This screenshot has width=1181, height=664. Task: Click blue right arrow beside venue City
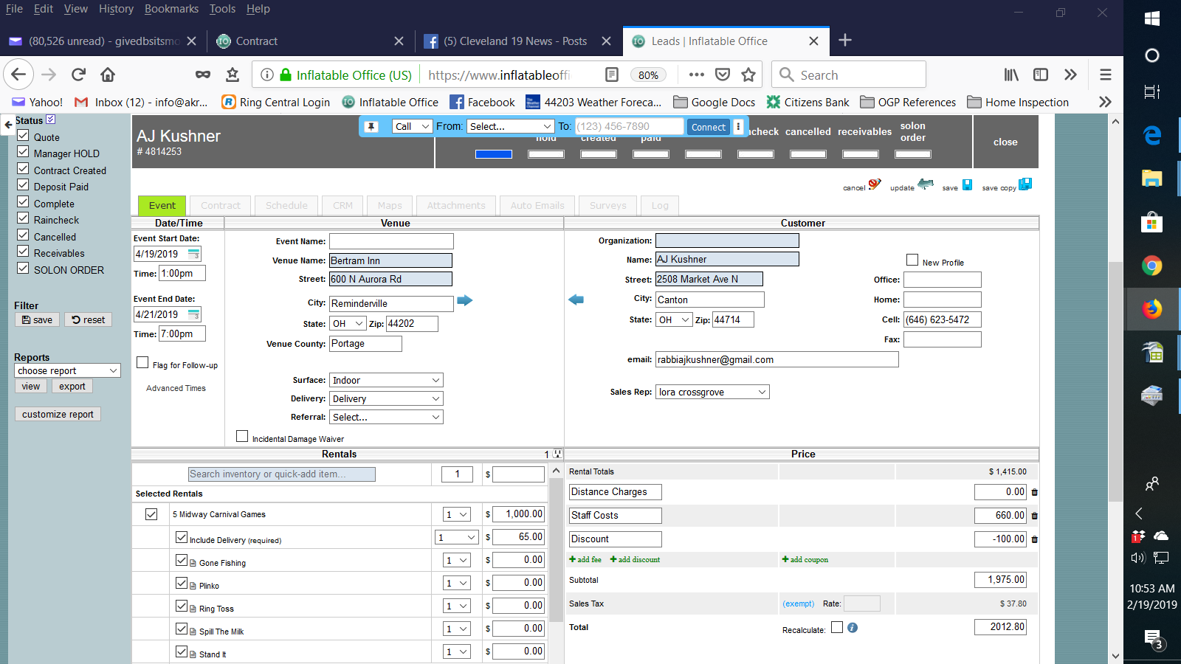point(464,300)
